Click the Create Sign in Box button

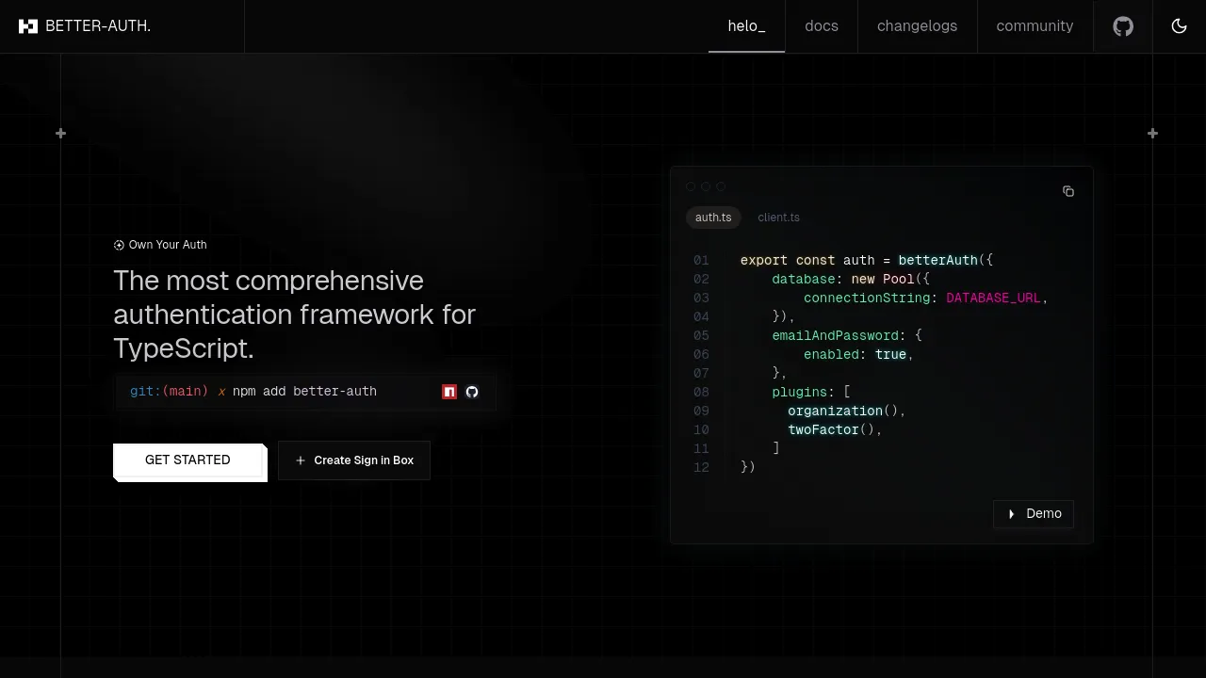(x=354, y=460)
